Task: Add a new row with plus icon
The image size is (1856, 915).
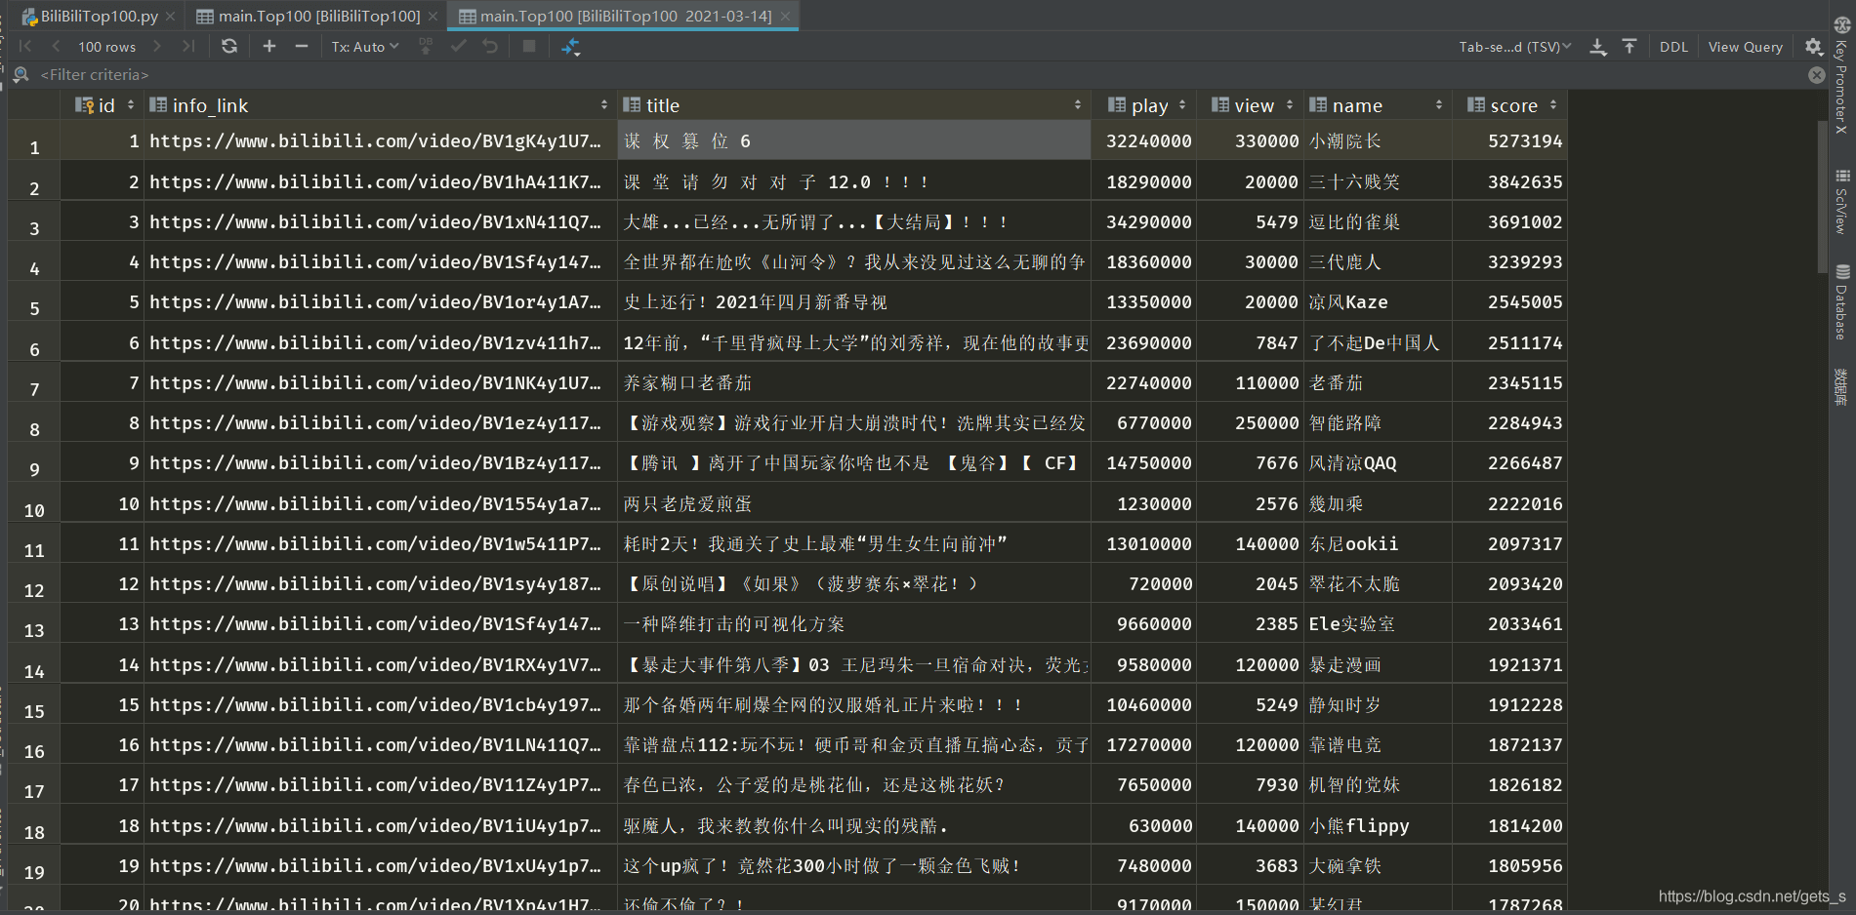Action: 269,46
